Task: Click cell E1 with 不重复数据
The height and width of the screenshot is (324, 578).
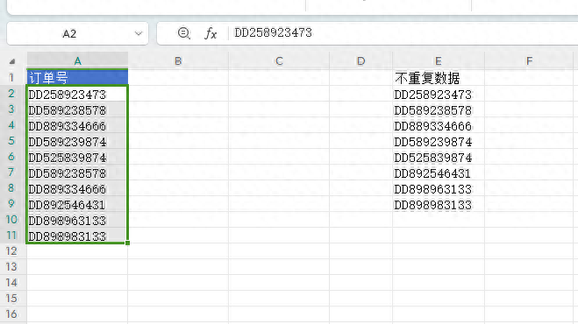Action: point(439,78)
